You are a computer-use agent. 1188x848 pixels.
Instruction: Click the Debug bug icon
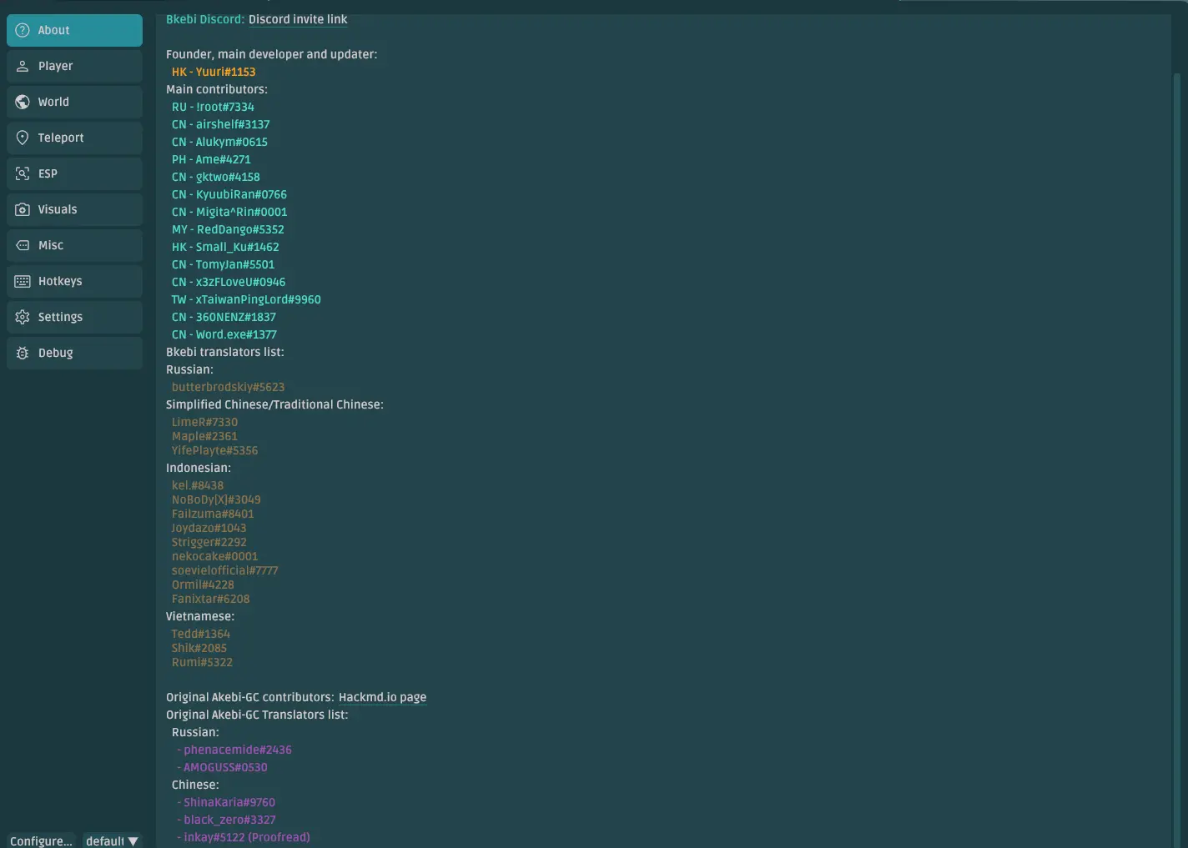pyautogui.click(x=23, y=353)
